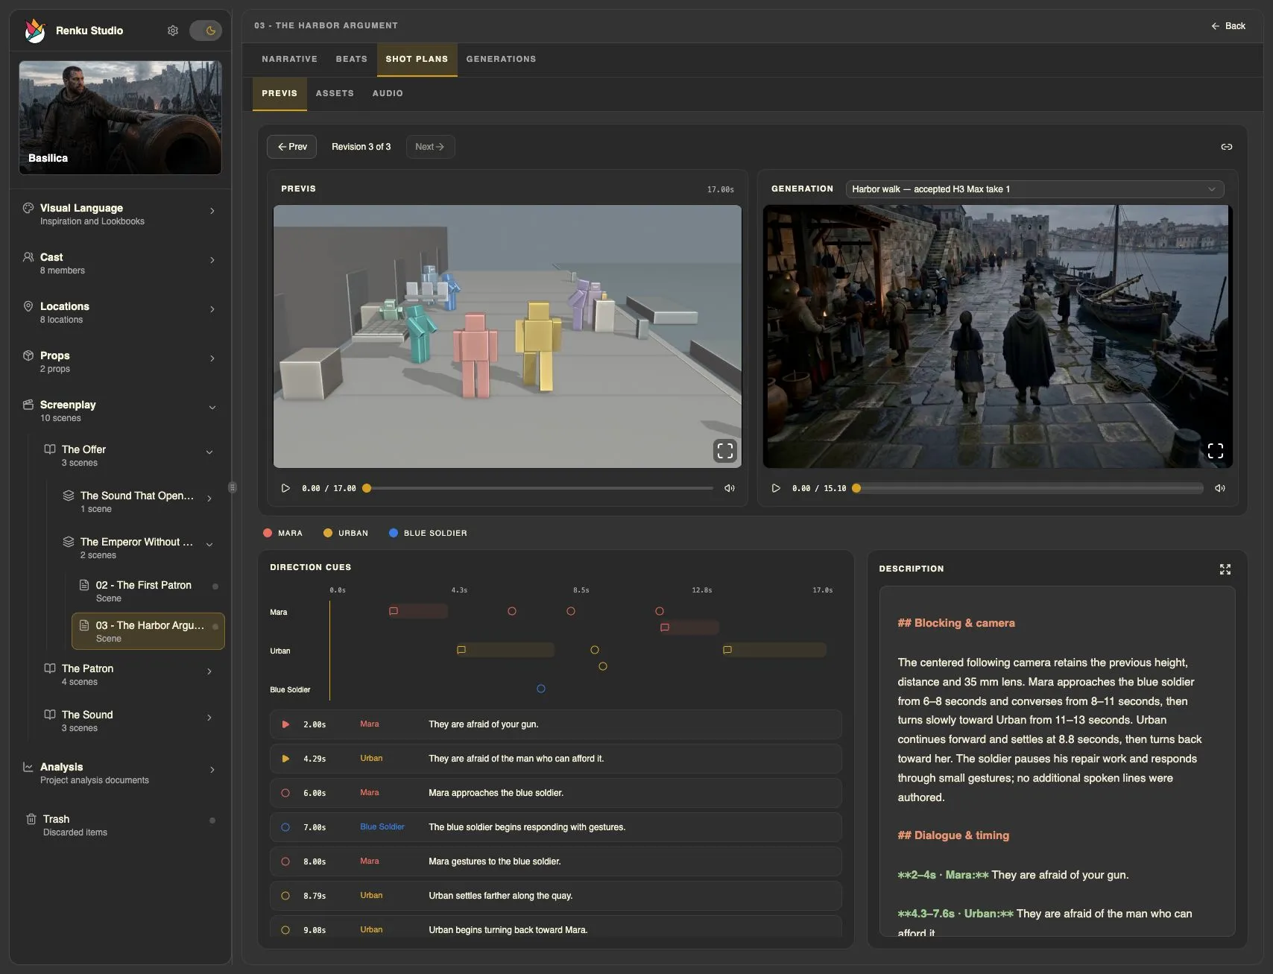Expand the Cast section chevron
The height and width of the screenshot is (974, 1273).
[x=212, y=260]
